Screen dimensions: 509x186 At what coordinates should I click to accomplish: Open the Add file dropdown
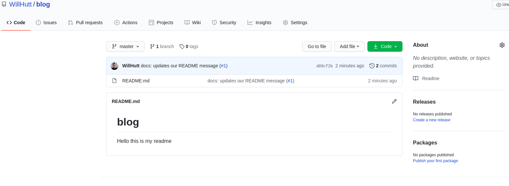(349, 46)
